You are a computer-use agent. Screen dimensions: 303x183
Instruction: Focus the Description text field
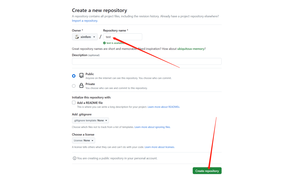click(x=147, y=62)
